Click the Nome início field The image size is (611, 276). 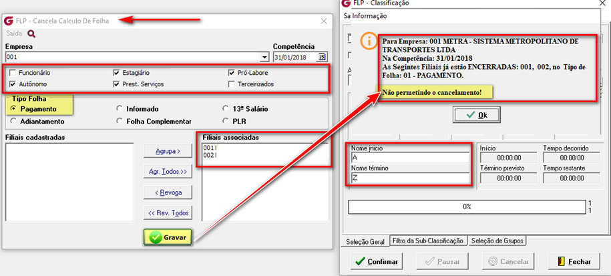tap(410, 158)
